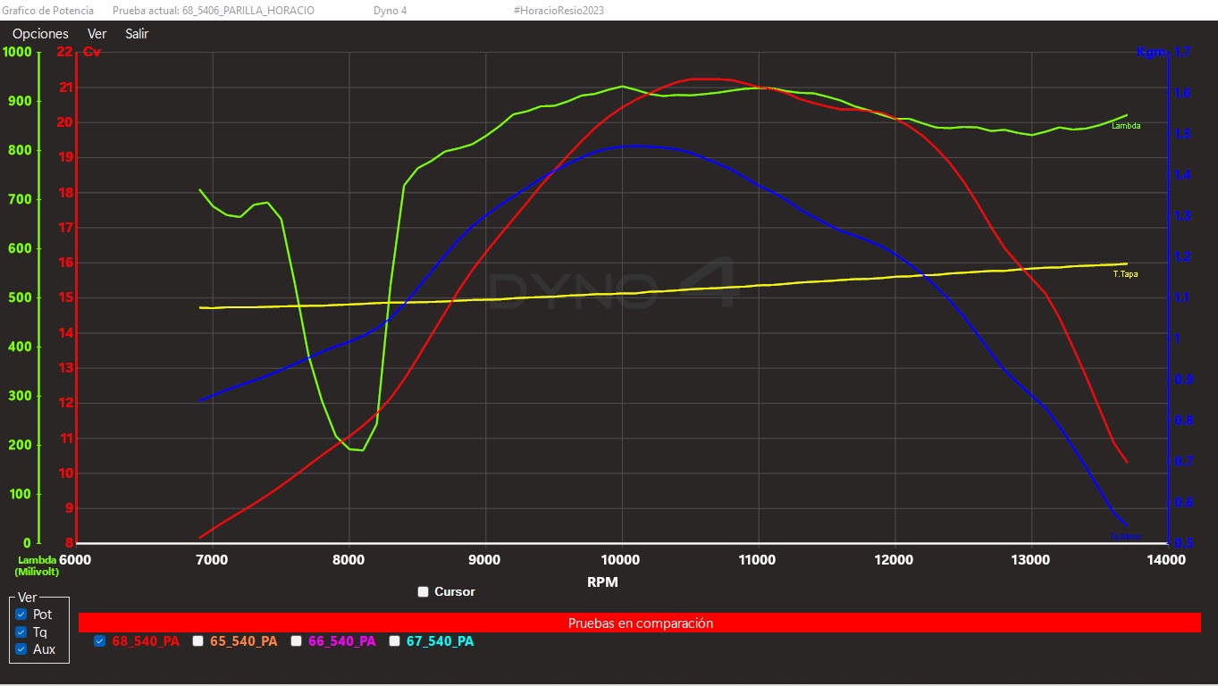Click the red Pruebas en comparación bar

[x=640, y=623]
